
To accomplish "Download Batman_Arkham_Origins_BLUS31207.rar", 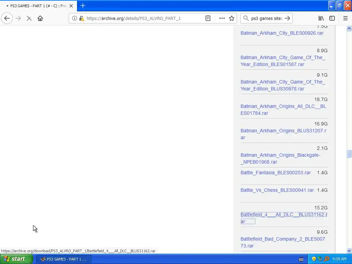I will pos(283,134).
